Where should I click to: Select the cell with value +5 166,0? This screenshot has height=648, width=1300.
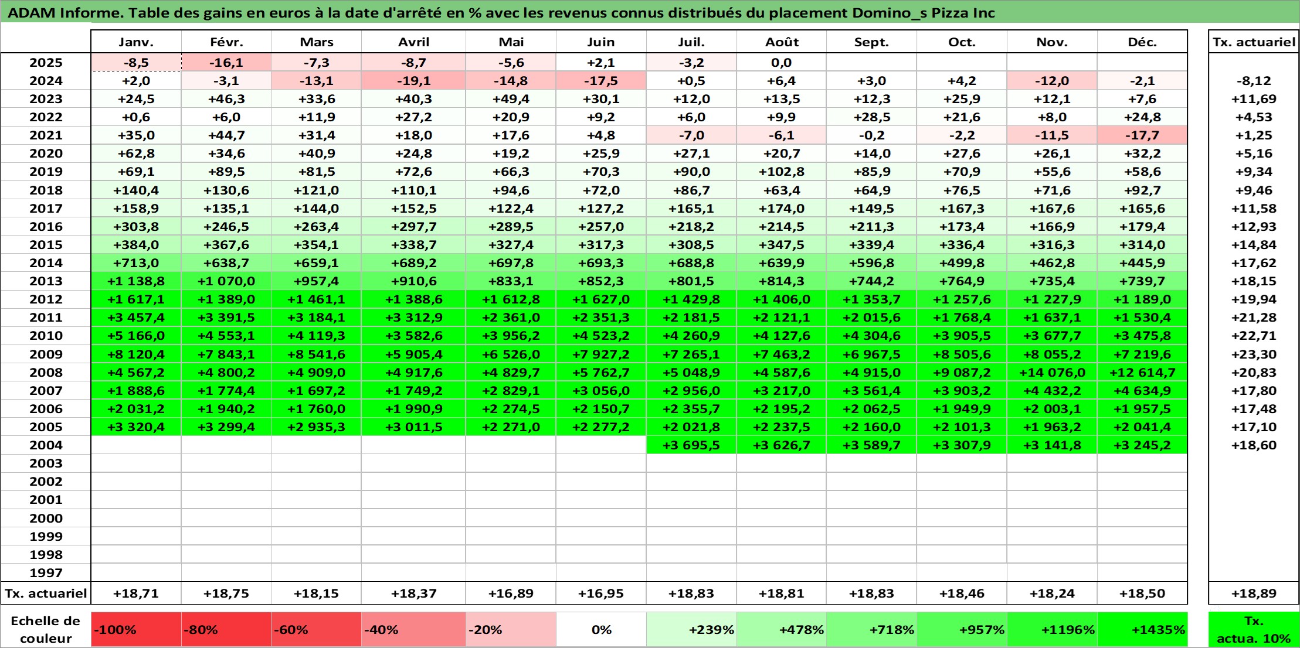point(136,336)
